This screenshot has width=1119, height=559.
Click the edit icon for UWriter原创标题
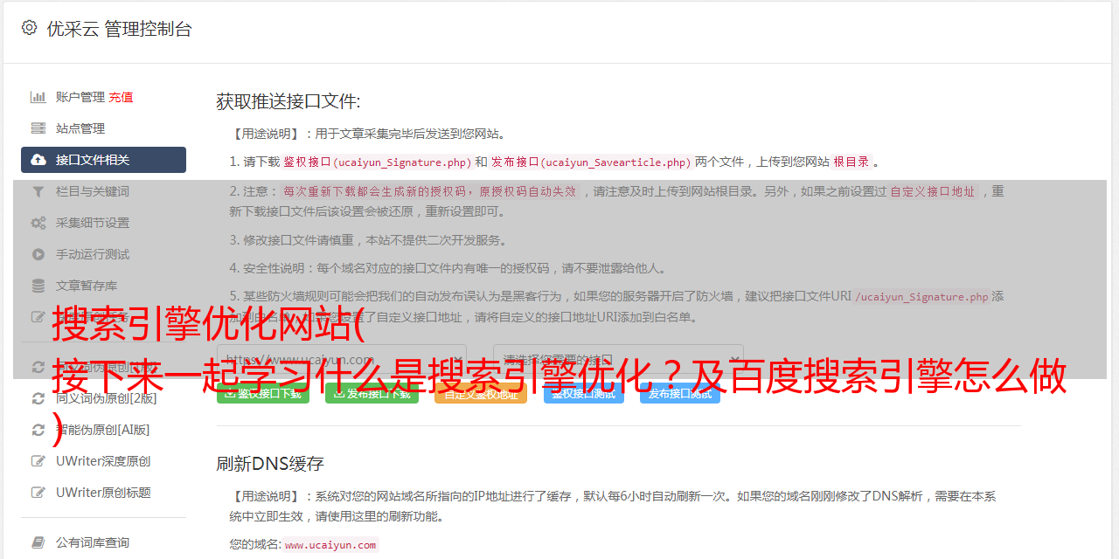[38, 493]
